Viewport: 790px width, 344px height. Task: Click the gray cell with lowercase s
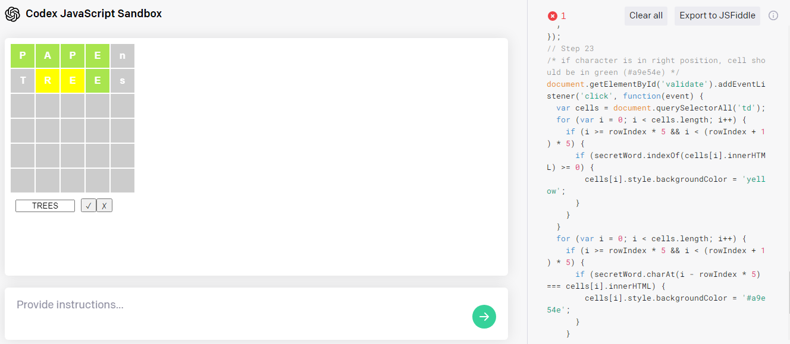coord(123,81)
